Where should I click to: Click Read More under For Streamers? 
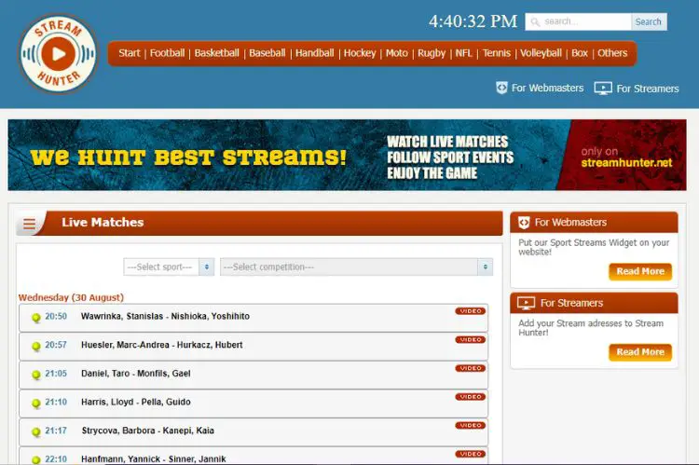640,352
